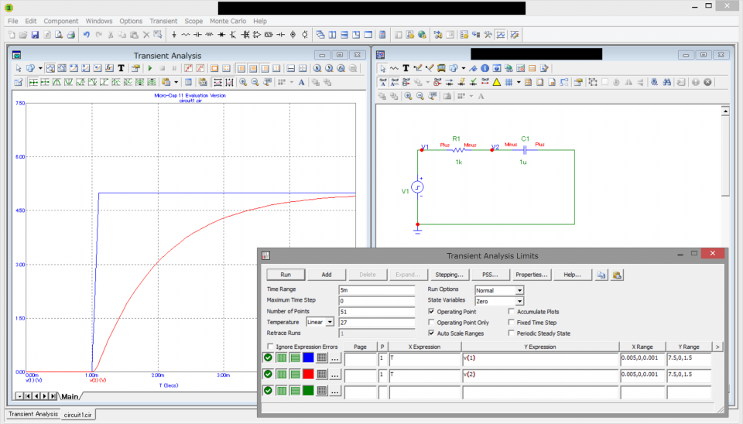Click the Save file icon in main toolbar

click(35, 35)
